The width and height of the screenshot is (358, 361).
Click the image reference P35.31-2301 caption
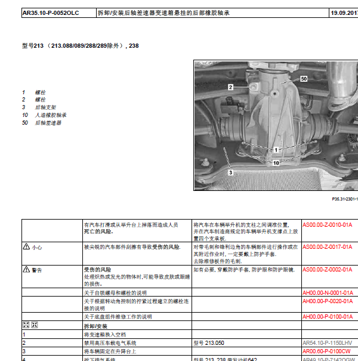coord(345,199)
